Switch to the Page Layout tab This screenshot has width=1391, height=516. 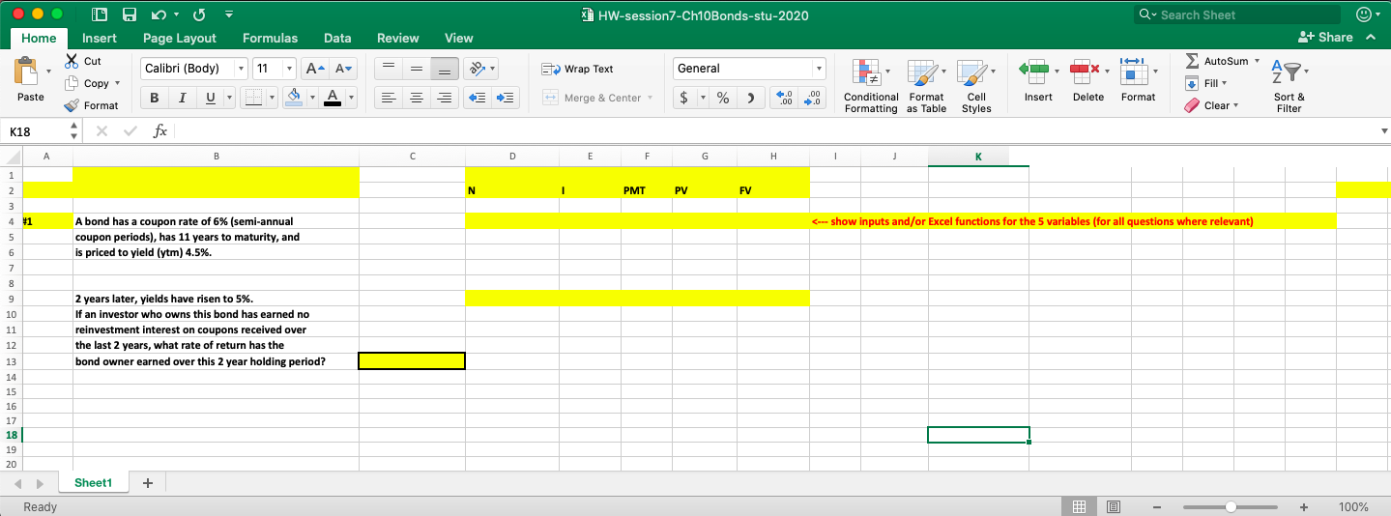pos(180,38)
